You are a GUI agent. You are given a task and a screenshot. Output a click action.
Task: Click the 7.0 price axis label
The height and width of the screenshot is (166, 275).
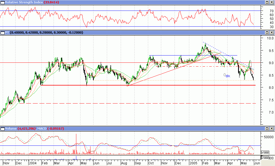click(271, 112)
